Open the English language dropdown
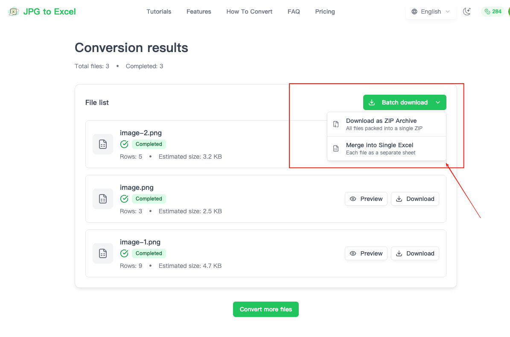 click(x=431, y=12)
